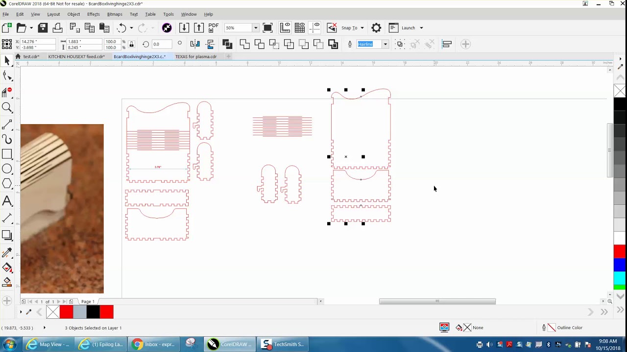Click the rotation angle field

161,44
